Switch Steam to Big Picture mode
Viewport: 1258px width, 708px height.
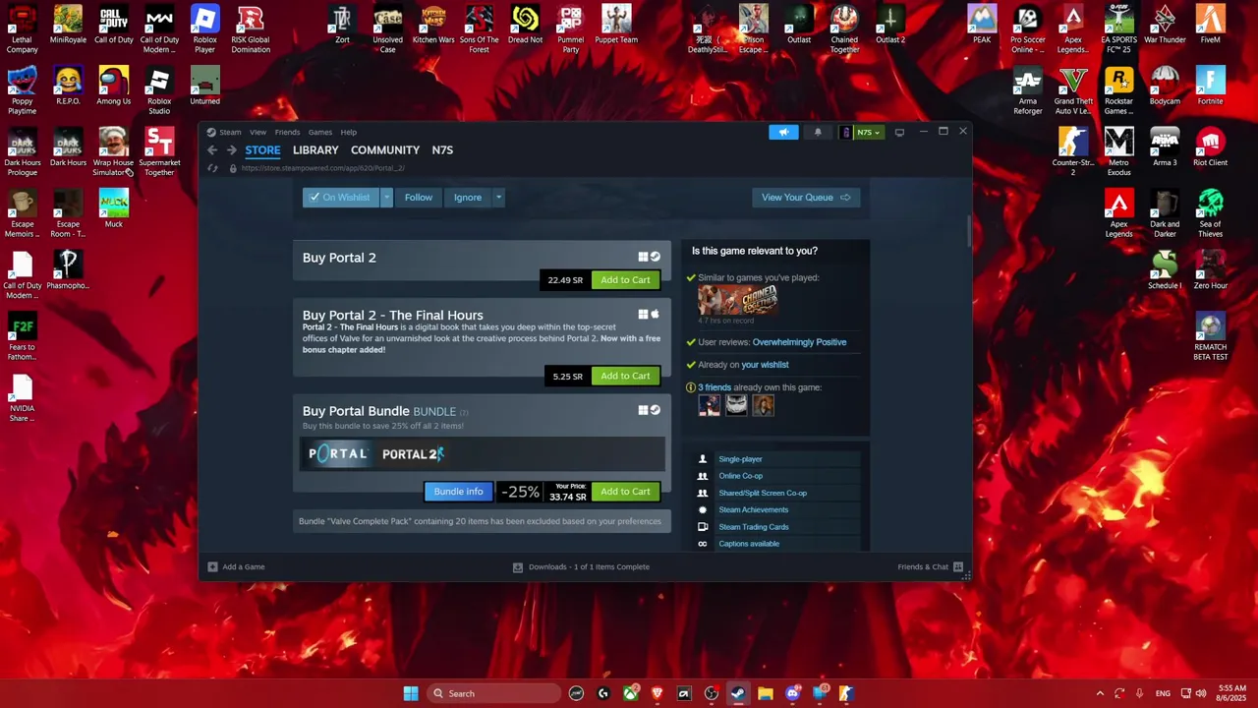(x=899, y=132)
